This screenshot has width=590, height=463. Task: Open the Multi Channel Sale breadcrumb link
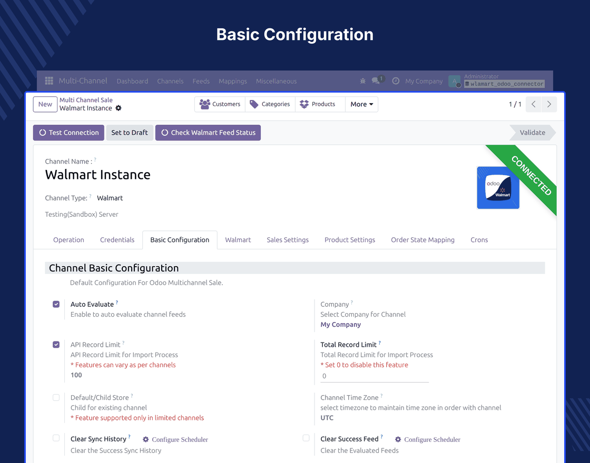coord(86,99)
